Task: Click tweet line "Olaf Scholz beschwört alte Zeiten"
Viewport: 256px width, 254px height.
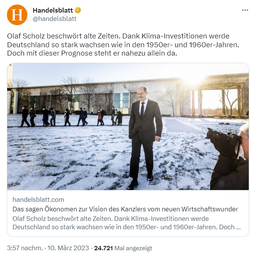Action: pos(64,36)
